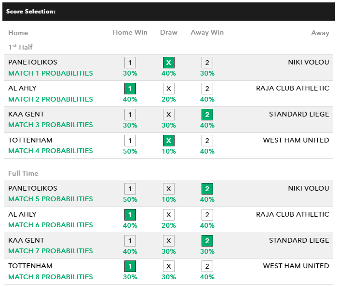Click the Score Selection header bar
Image resolution: width=338 pixels, height=286 pixels.
point(169,11)
